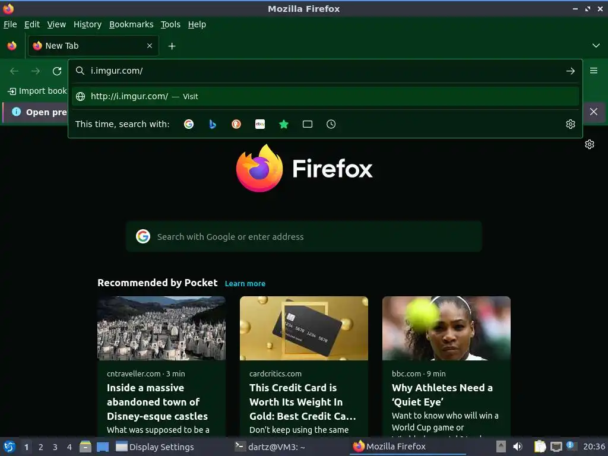608x456 pixels.
Task: Expand the list all tabs chevron
Action: pos(596,46)
